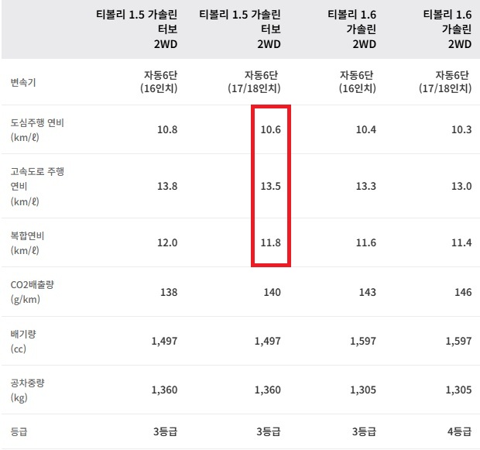480x450 pixels.
Task: Select the 복합연비 (km/ℓ) row label
Action: pyautogui.click(x=28, y=243)
